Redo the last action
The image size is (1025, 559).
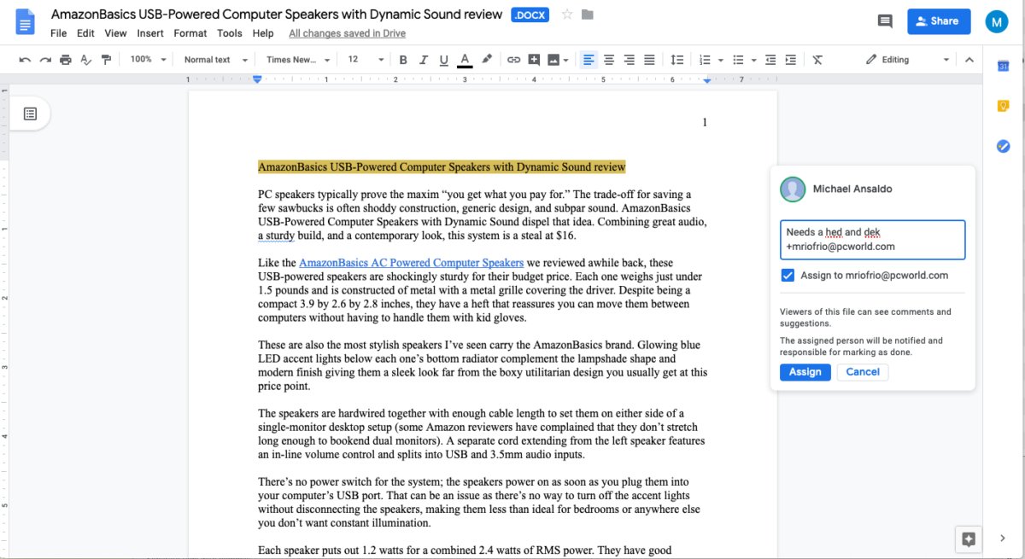45,60
